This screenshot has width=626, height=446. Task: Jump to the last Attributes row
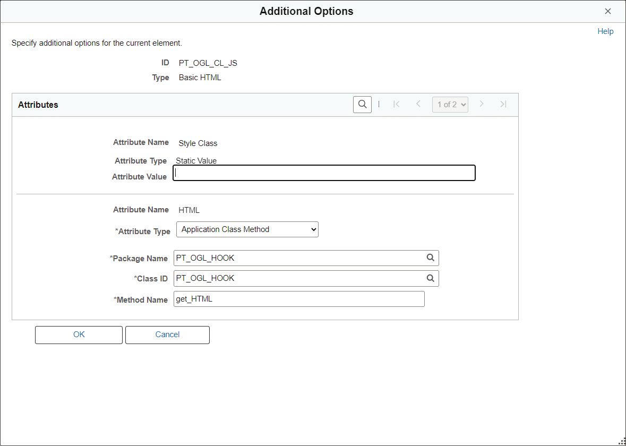point(503,104)
